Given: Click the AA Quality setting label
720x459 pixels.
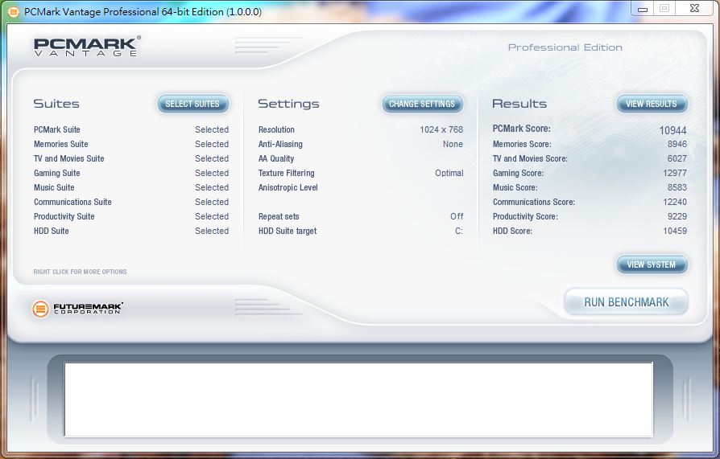Looking at the screenshot, I should click(276, 158).
